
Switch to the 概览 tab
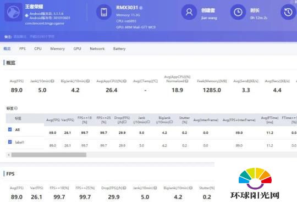(x=7, y=49)
